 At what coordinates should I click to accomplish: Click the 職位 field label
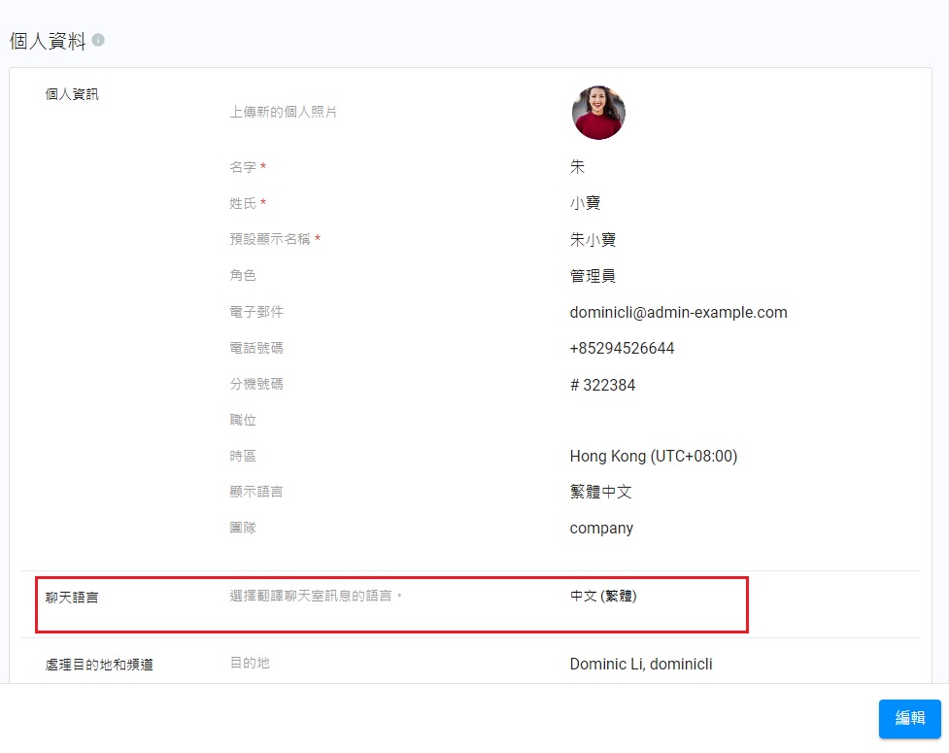click(243, 420)
